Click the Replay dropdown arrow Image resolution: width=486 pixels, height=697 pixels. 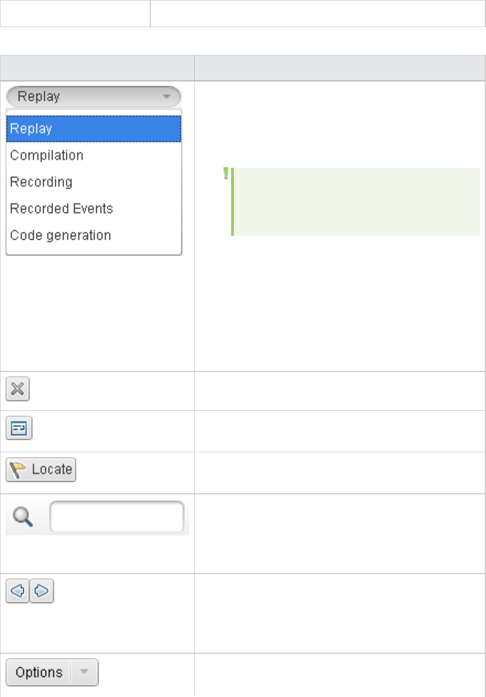(166, 97)
